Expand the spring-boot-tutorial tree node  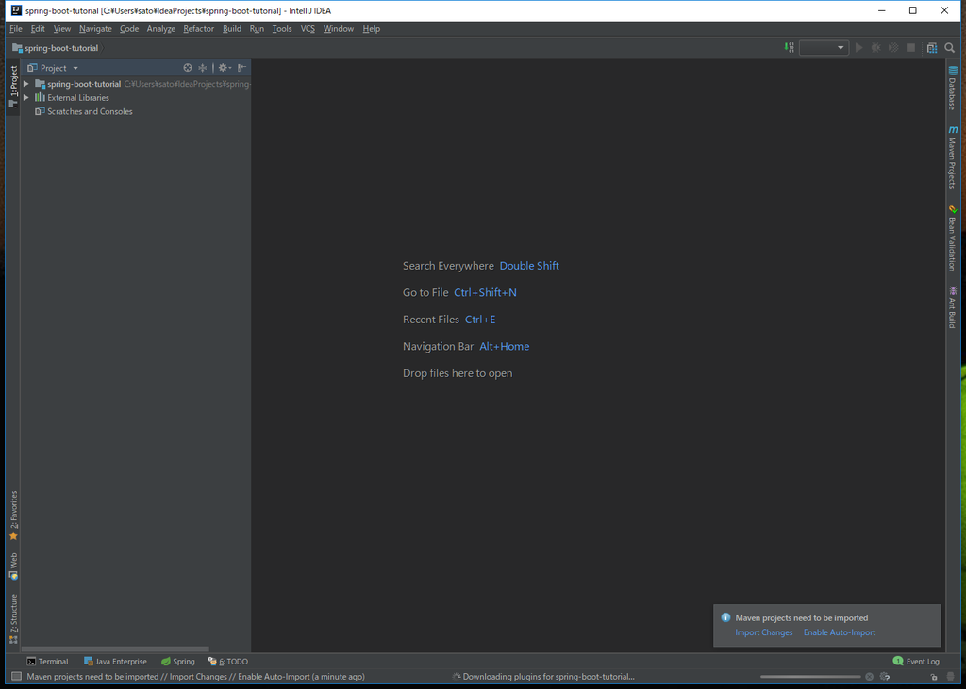point(25,84)
